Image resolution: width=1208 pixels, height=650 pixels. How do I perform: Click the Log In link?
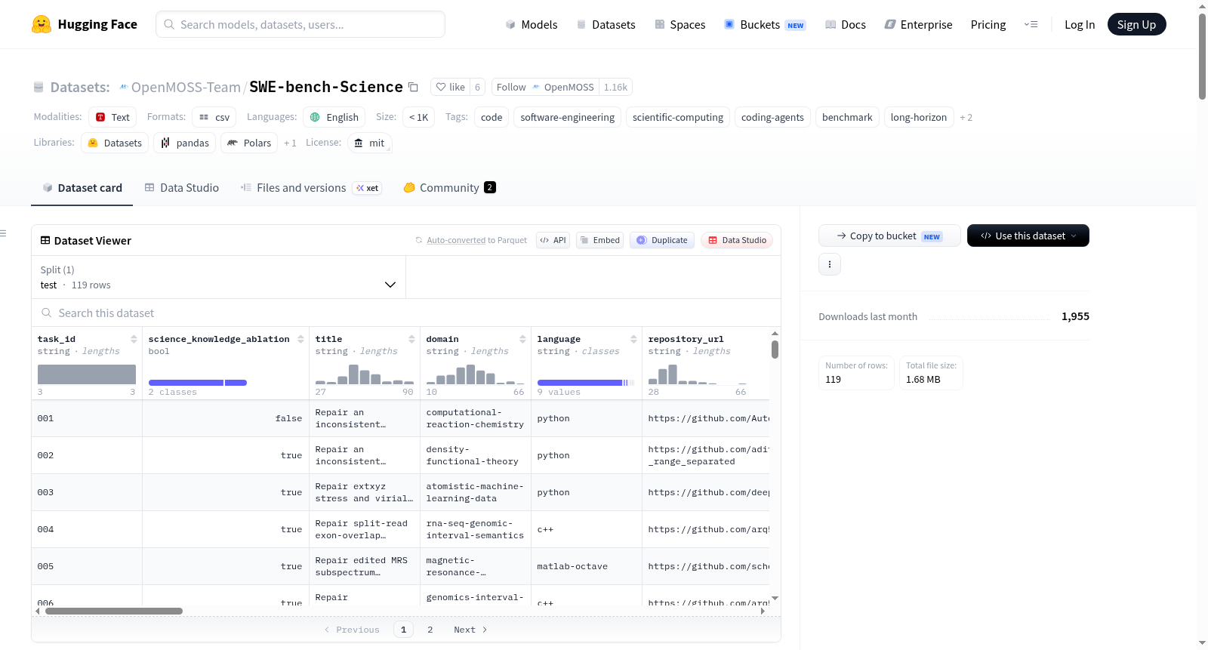pyautogui.click(x=1080, y=24)
